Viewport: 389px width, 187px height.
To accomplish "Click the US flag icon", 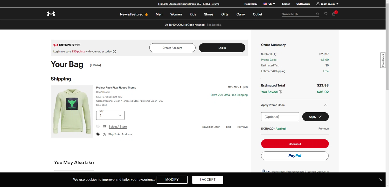I will [x=265, y=4].
